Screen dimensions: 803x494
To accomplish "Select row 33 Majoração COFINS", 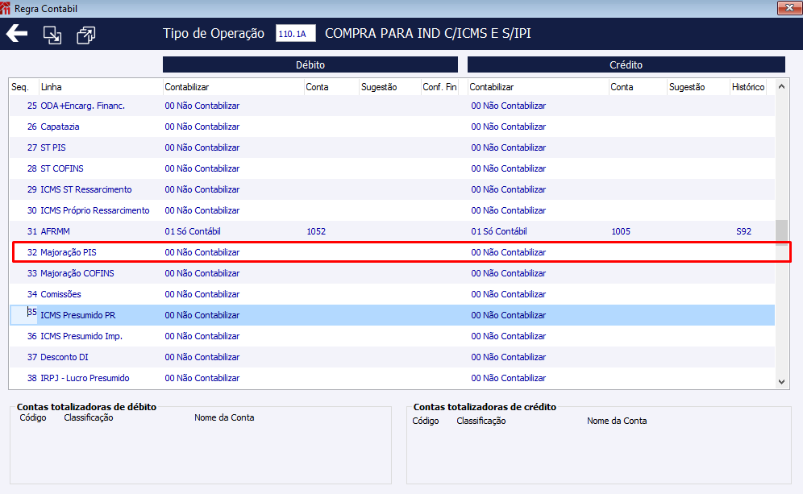I will [393, 273].
